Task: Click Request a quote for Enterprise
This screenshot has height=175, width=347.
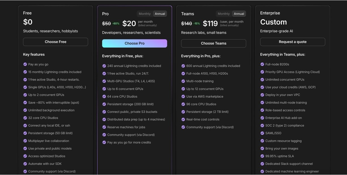Action: click(293, 42)
